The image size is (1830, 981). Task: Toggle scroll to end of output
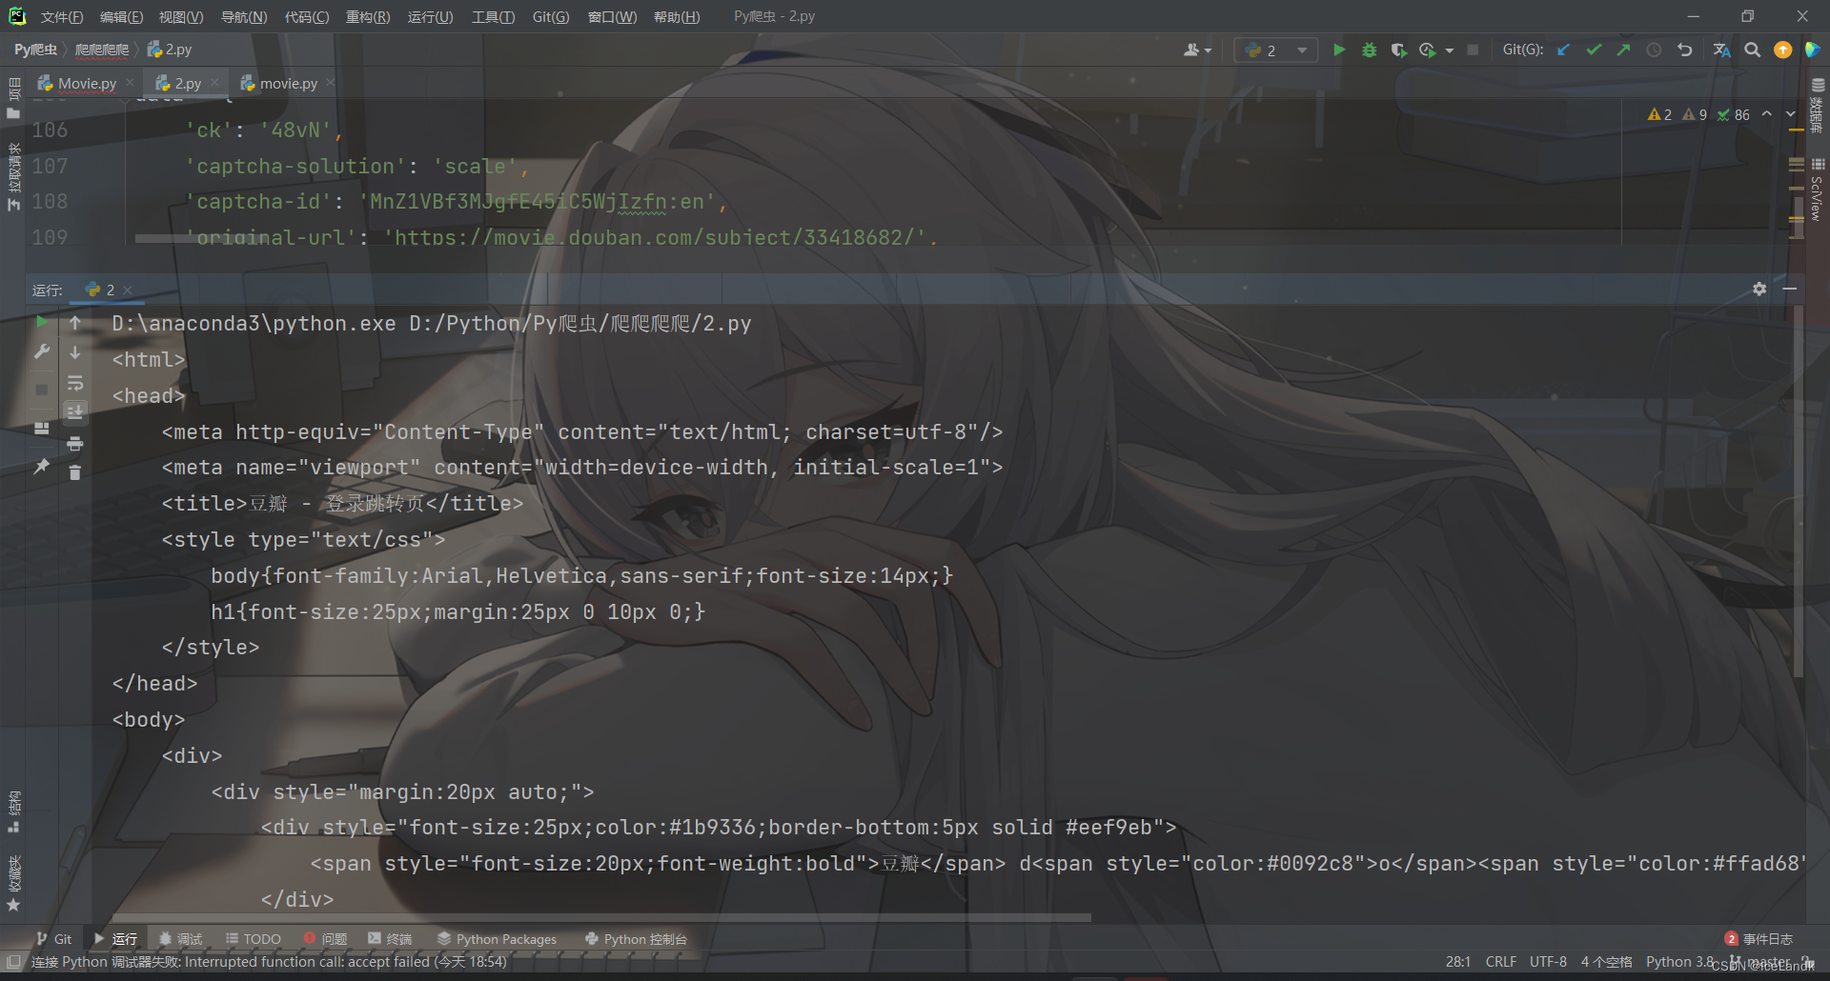[75, 411]
